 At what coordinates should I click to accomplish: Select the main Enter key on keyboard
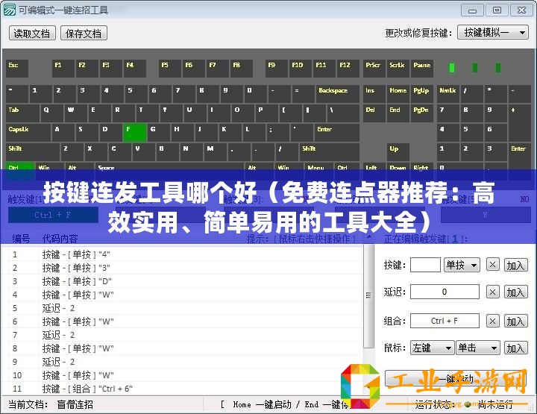(x=336, y=133)
